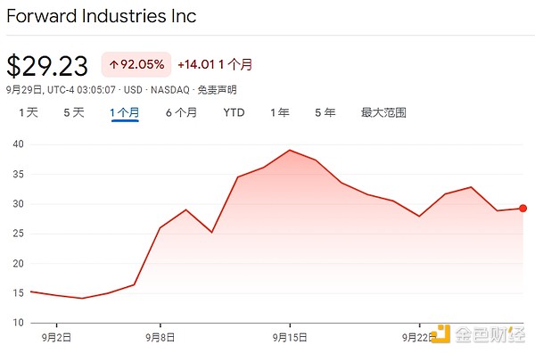The width and height of the screenshot is (535, 353).
Task: Click the 9月15日 axis date label
Action: click(290, 338)
